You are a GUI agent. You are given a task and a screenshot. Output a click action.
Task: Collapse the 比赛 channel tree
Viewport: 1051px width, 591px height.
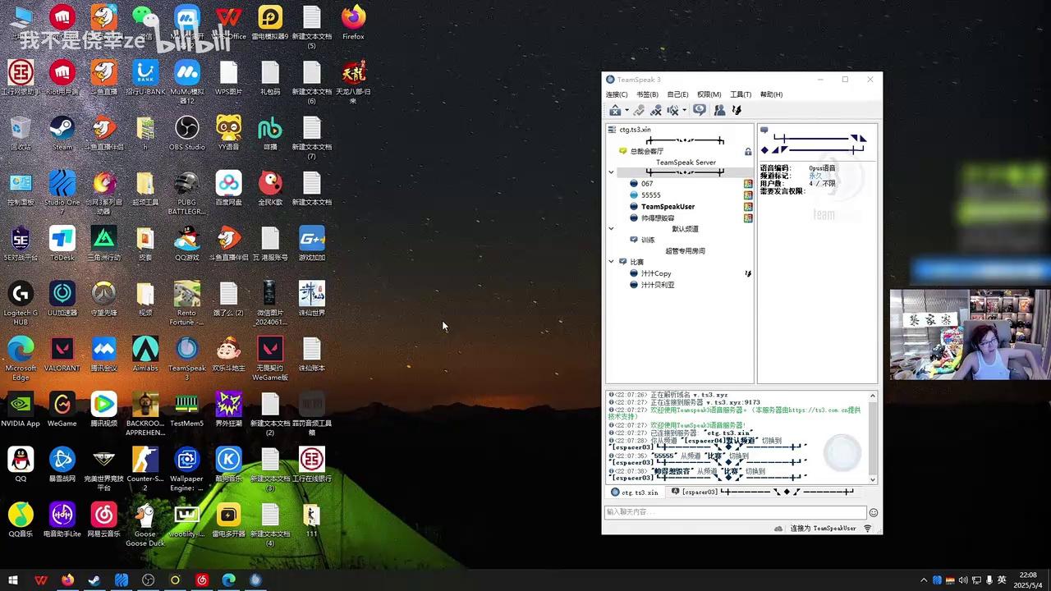[611, 262]
